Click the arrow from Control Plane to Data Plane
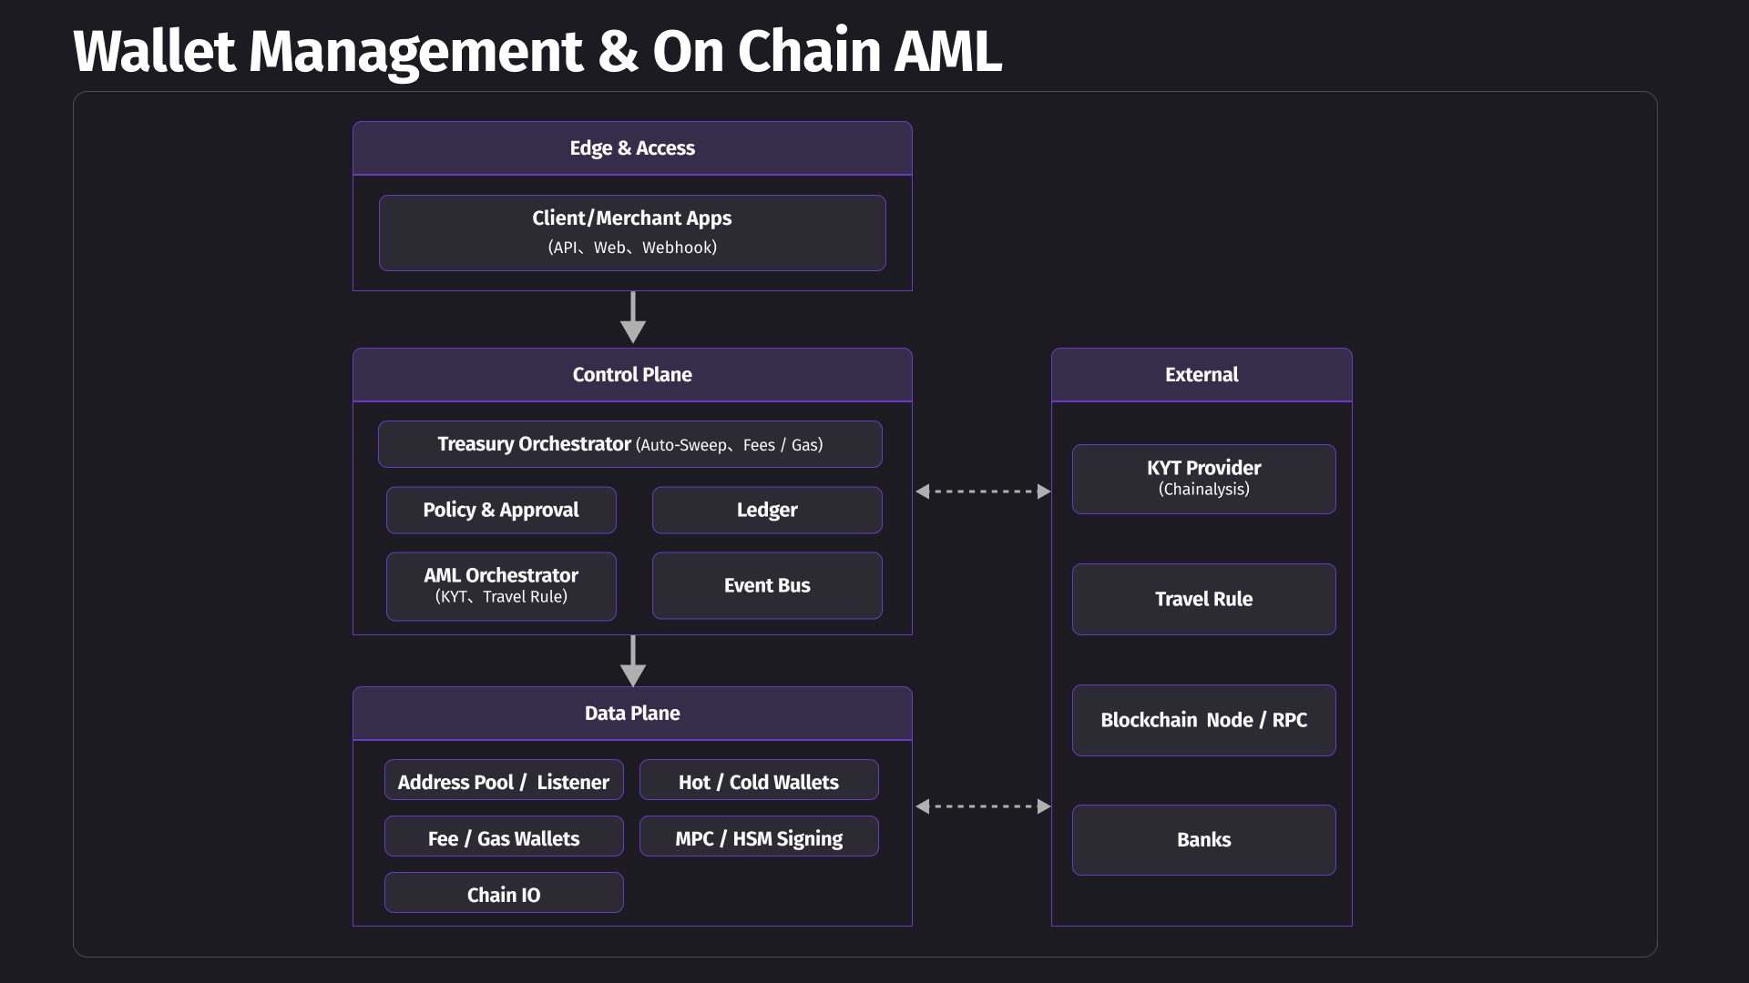Image resolution: width=1749 pixels, height=983 pixels. [x=632, y=660]
